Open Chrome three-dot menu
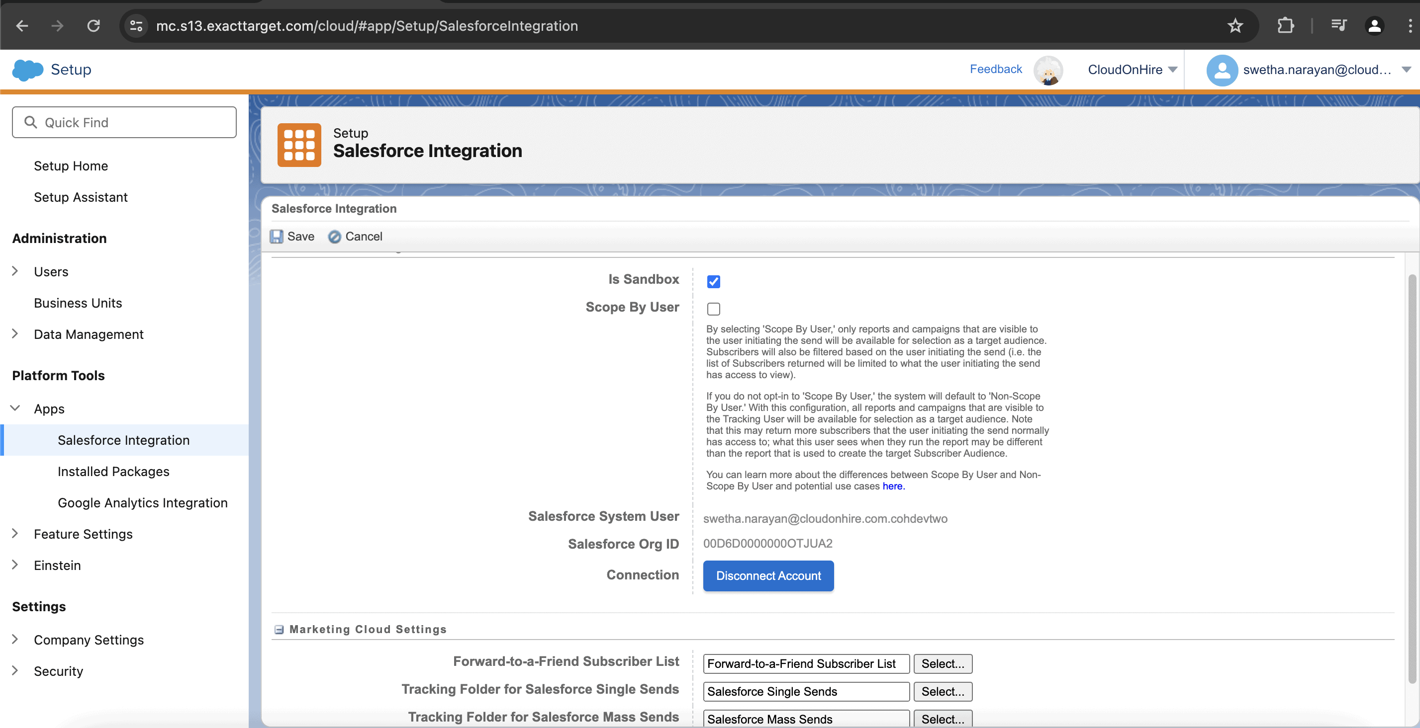 point(1410,25)
